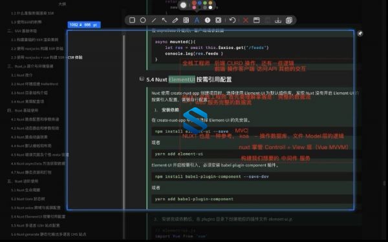Save screenshot with download icon
The width and height of the screenshot is (388, 242).
tap(278, 20)
